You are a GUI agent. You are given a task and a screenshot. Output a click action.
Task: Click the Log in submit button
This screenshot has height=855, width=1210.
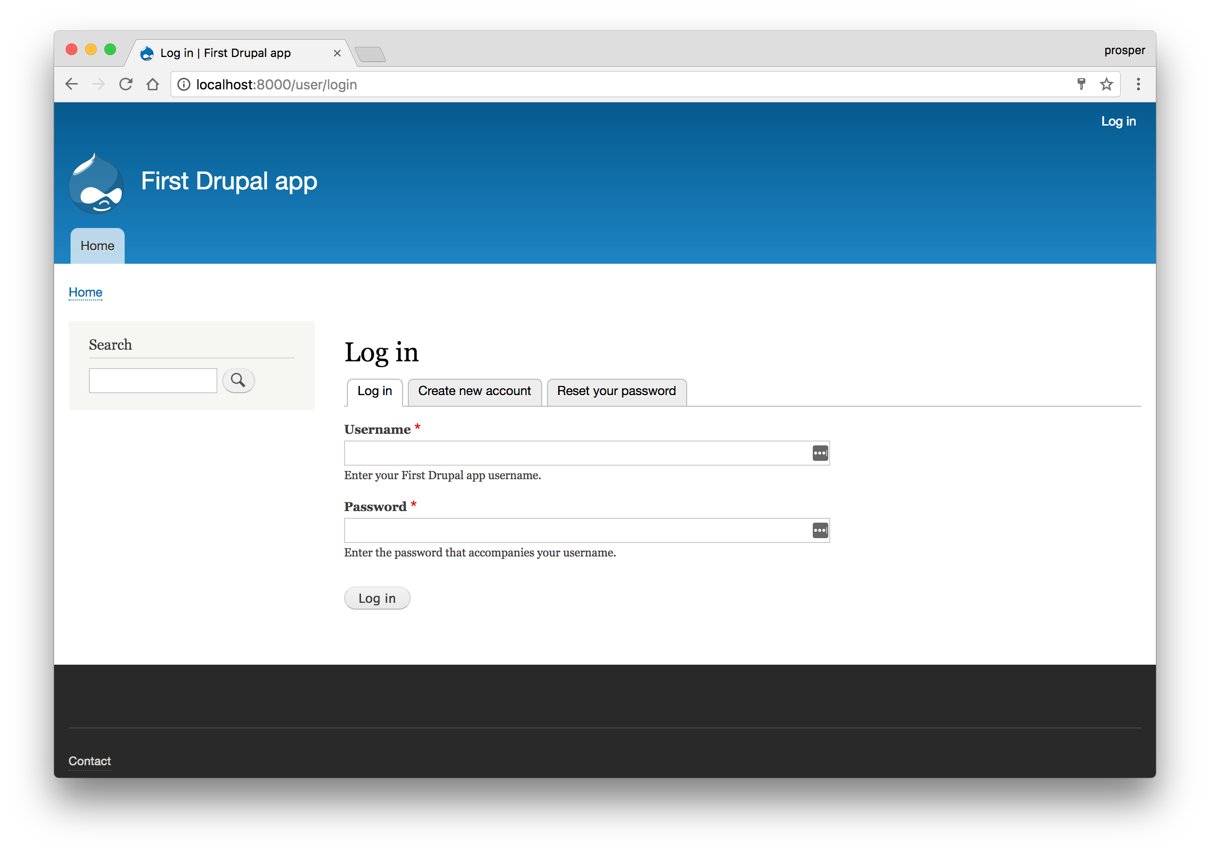377,597
